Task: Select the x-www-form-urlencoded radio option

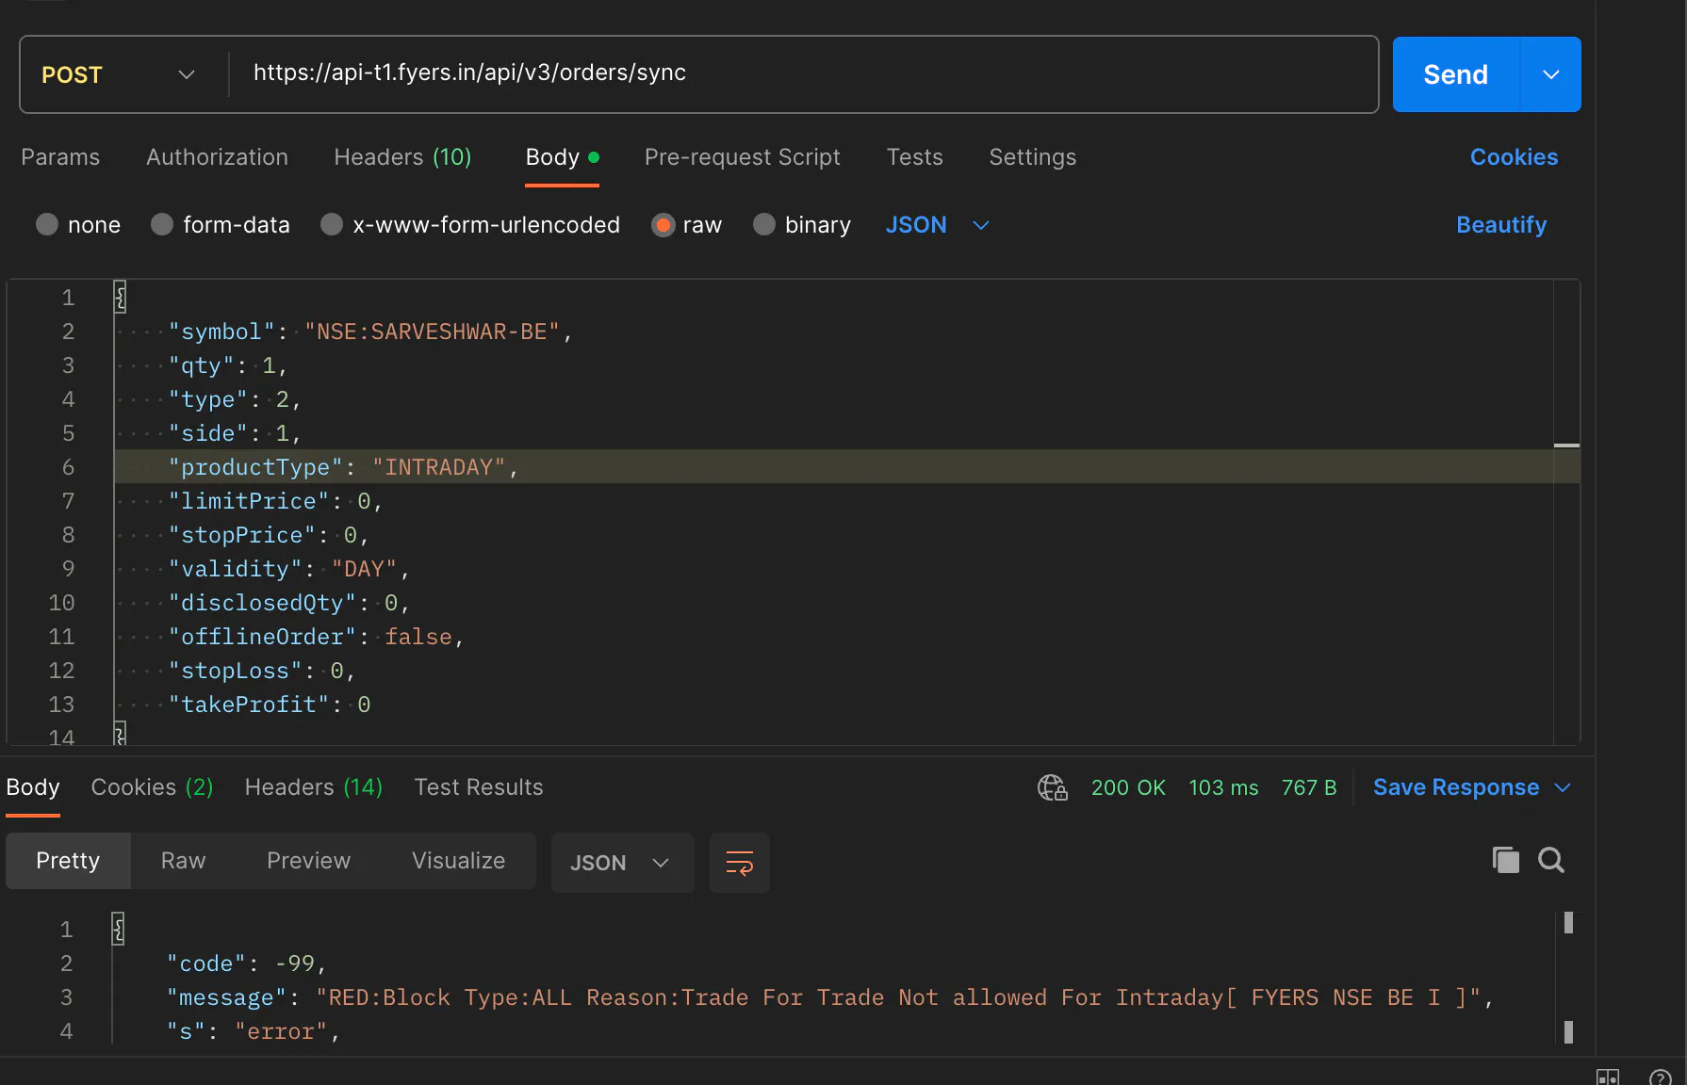Action: click(x=332, y=225)
